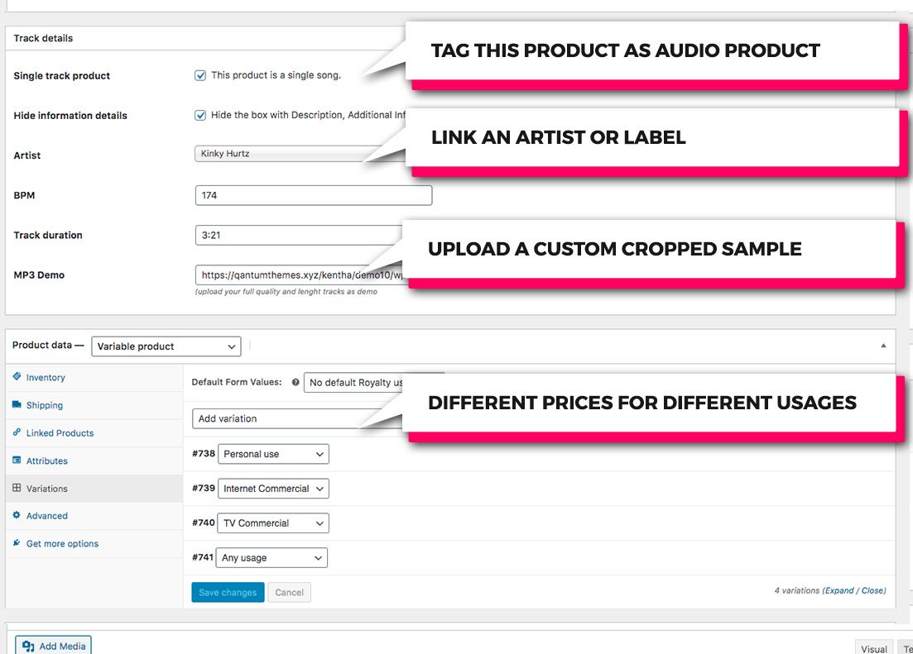
Task: Toggle Hide information details checkbox
Action: 200,115
